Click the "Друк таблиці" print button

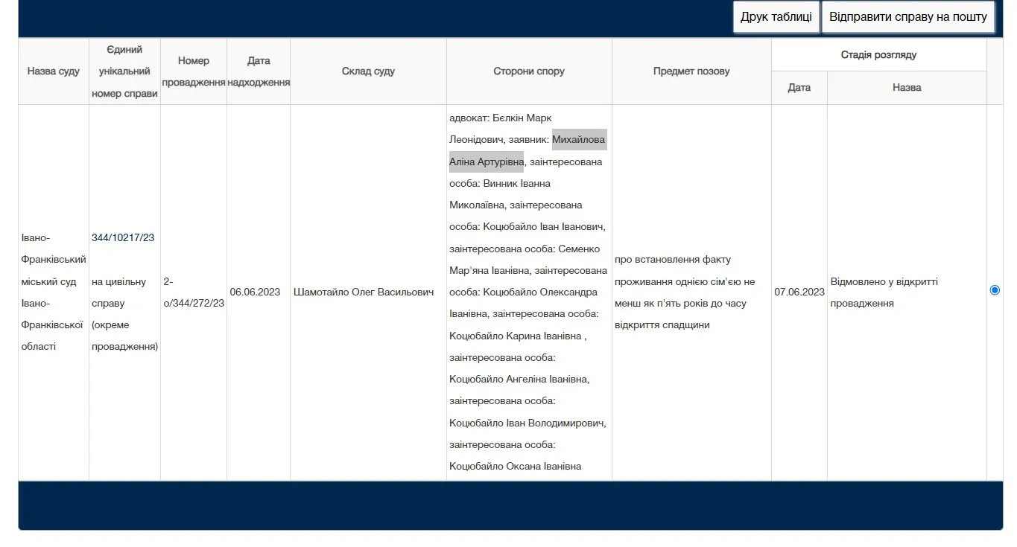pyautogui.click(x=776, y=17)
